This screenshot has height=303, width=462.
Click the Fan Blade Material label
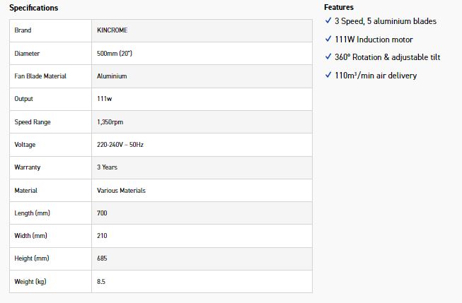40,76
